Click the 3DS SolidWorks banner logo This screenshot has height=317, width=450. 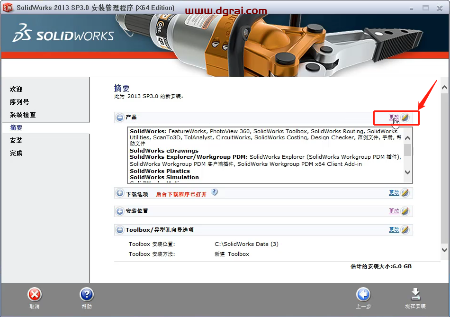tap(63, 34)
